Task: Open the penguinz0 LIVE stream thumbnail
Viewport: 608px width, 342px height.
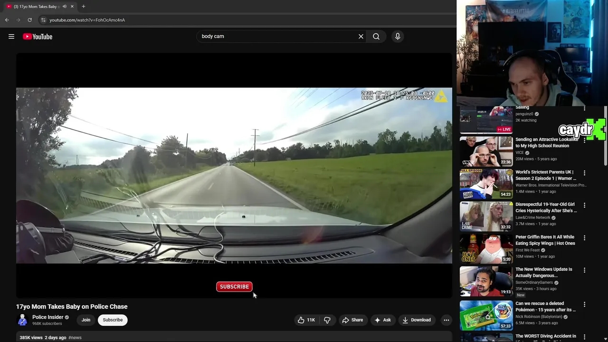Action: [486, 119]
